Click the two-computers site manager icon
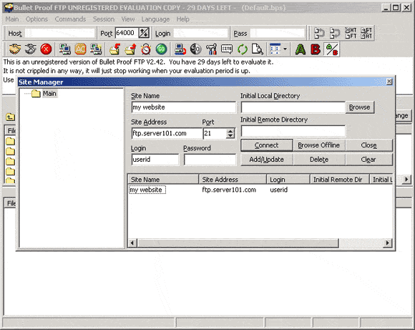Viewport: 415px width, 330px height. pos(64,49)
